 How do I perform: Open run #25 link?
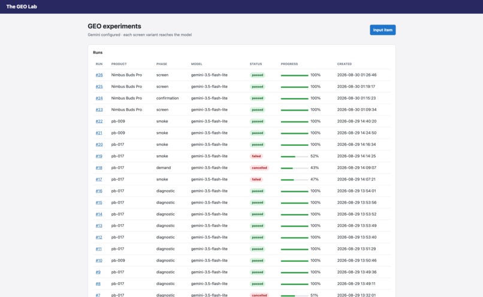point(99,87)
